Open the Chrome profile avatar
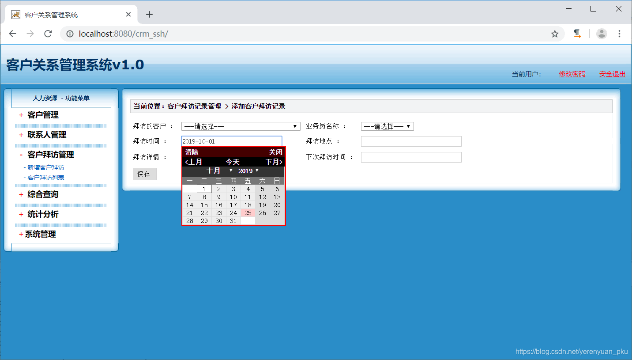 (x=602, y=34)
